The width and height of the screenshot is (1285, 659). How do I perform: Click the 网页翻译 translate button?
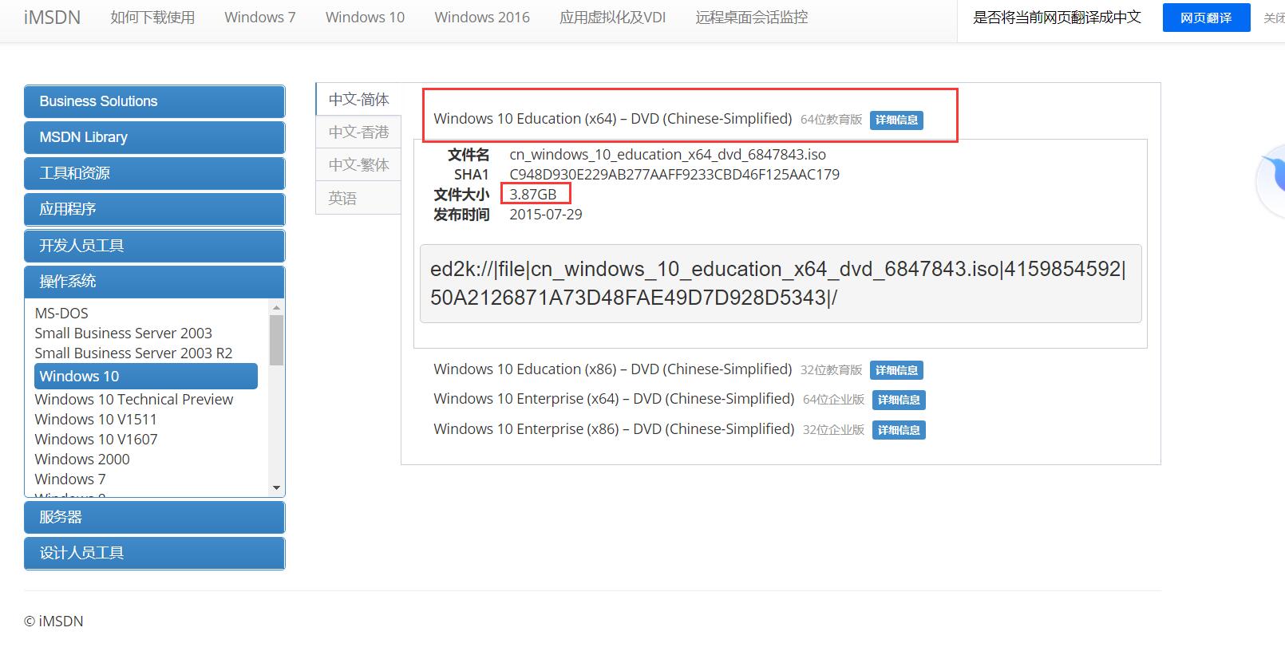tap(1206, 18)
